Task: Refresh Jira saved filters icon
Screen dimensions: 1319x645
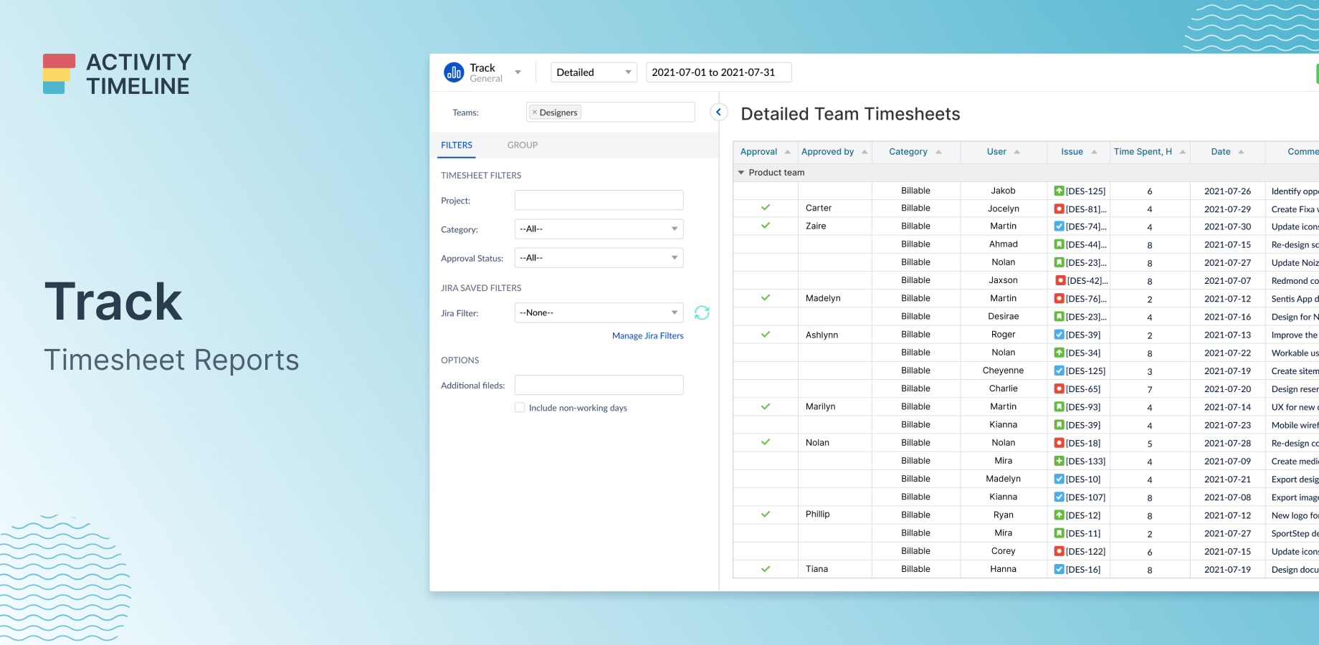Action: [x=702, y=313]
